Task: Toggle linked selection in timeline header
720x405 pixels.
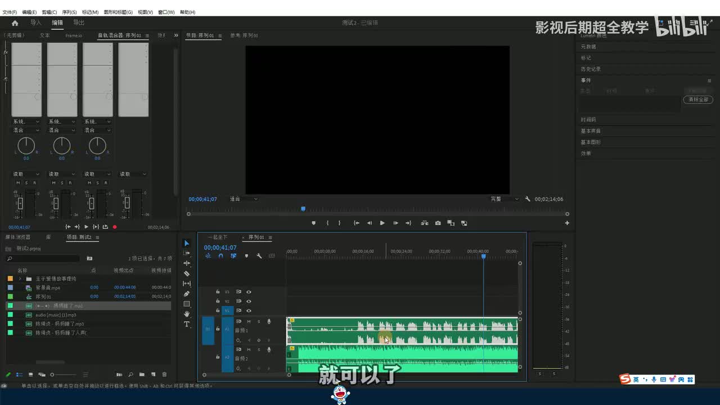Action: click(x=233, y=256)
